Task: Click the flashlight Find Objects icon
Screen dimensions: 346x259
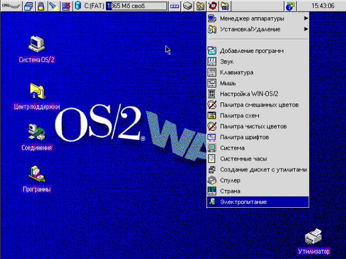Action: point(53,6)
